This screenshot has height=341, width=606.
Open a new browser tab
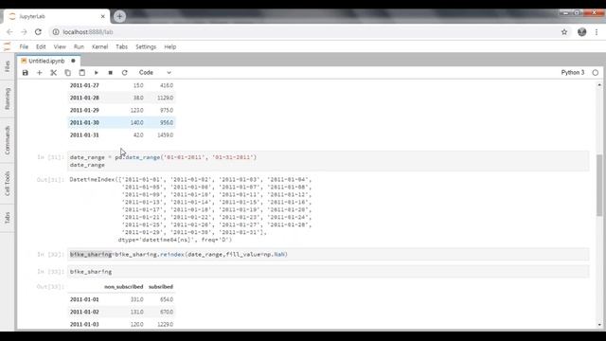[x=119, y=16]
